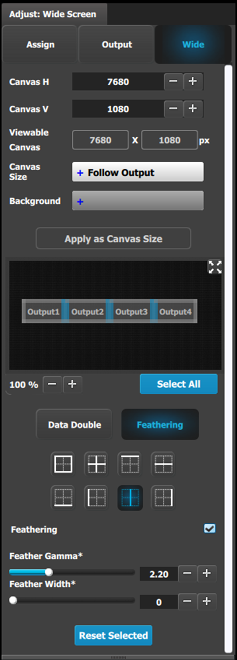This screenshot has height=660, width=237.
Task: Select the top edge feathering icon
Action: tap(130, 464)
